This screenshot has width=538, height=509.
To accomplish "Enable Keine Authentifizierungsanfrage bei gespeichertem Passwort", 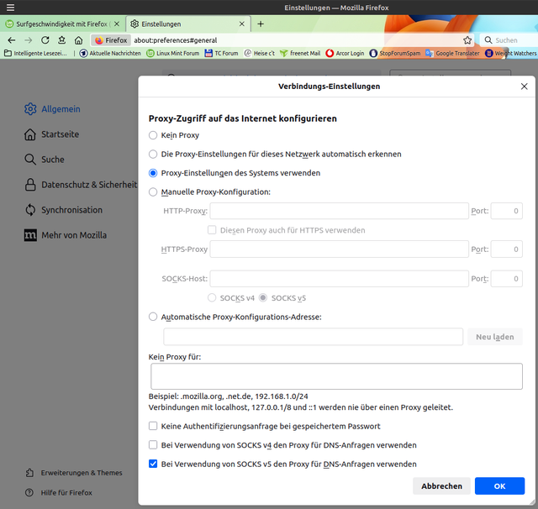I will point(153,426).
